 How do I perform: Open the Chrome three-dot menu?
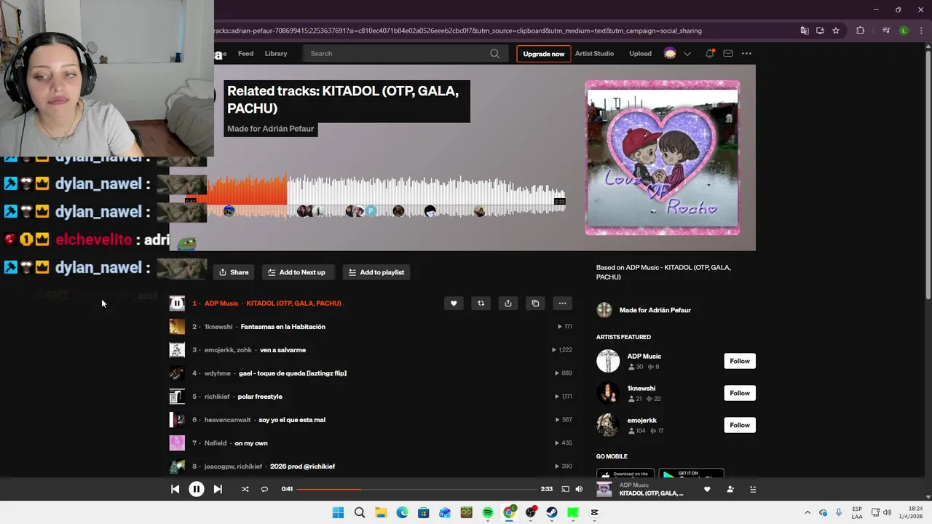(x=920, y=31)
